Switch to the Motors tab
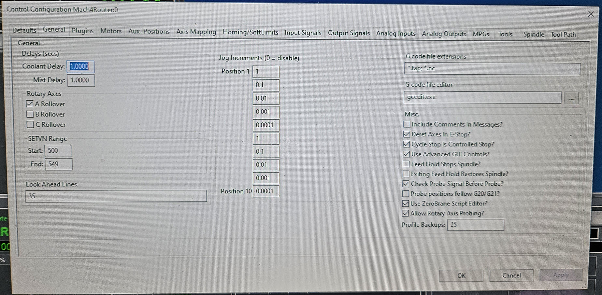602x295 pixels. tap(111, 31)
